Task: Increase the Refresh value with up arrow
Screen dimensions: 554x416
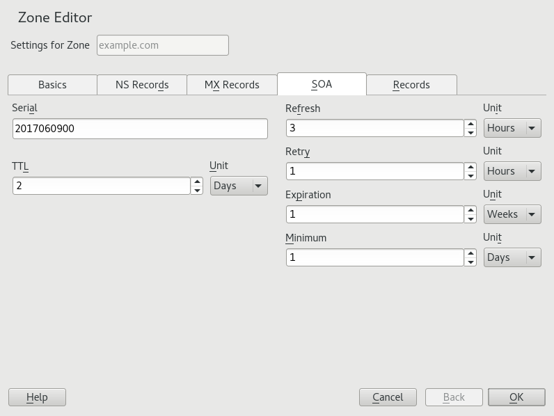Action: pyautogui.click(x=471, y=124)
